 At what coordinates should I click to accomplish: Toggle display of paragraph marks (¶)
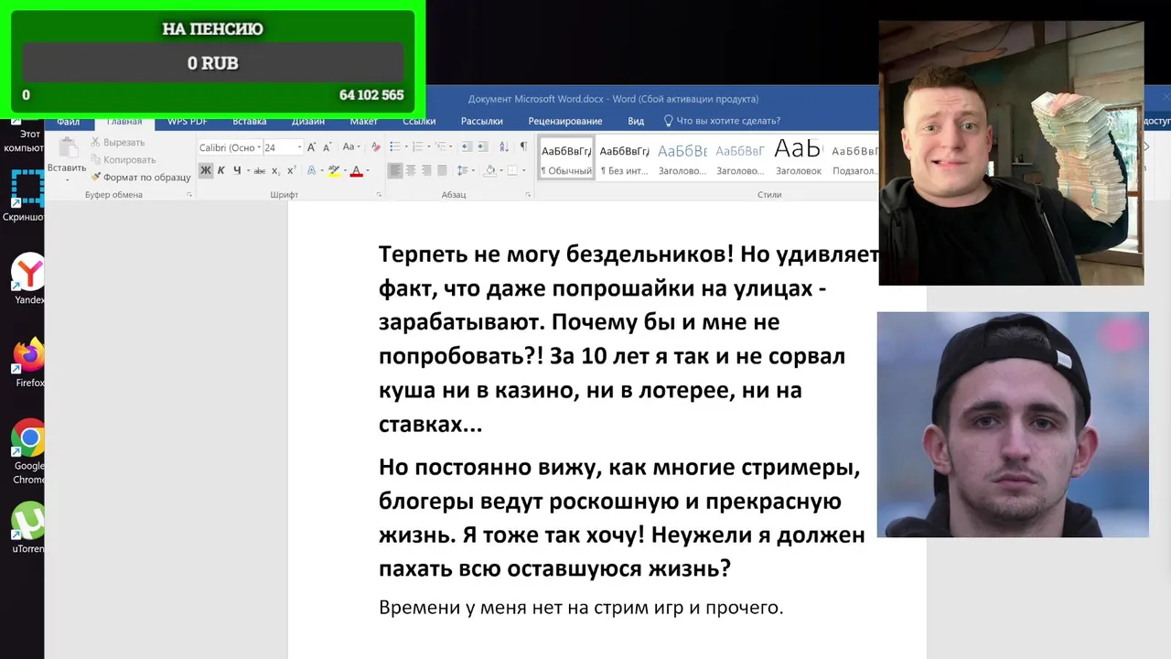click(x=523, y=146)
